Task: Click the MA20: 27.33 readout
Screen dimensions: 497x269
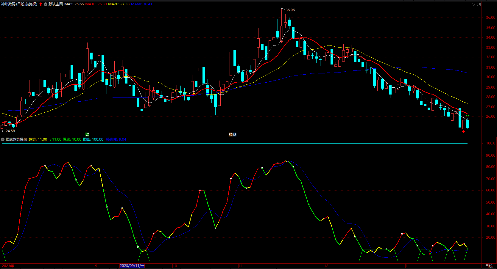Action: point(119,4)
